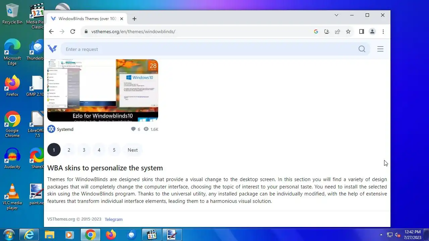Screen dimensions: 429x241
Task: Click the comments icon showing 6
Action: [x=133, y=129]
